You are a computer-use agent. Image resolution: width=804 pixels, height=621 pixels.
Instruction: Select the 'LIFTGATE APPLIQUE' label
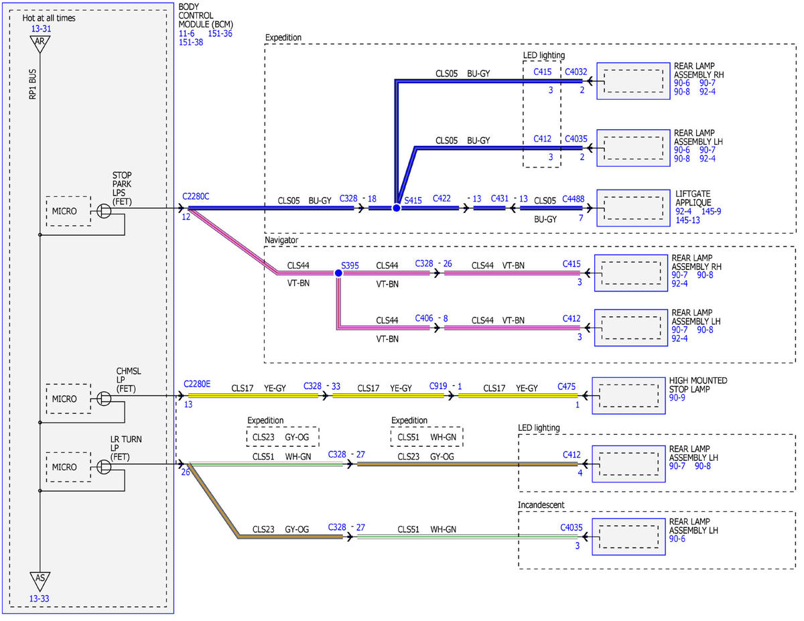pos(693,197)
